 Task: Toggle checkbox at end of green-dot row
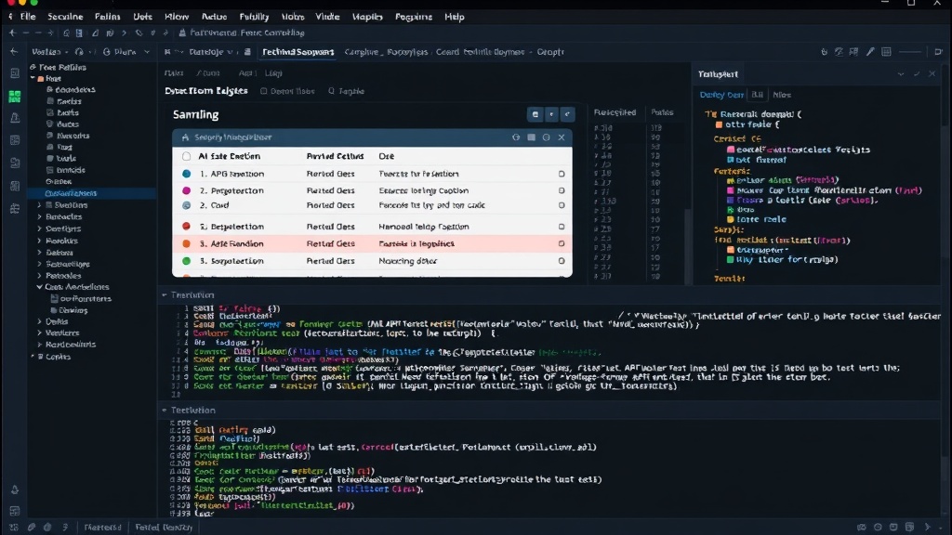[x=561, y=261]
